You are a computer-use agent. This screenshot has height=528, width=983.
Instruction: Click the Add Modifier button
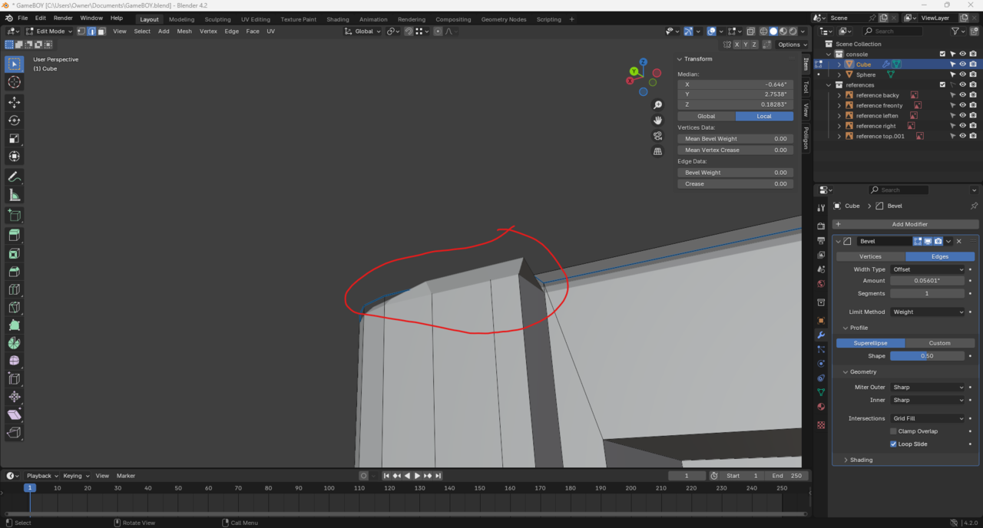click(909, 224)
